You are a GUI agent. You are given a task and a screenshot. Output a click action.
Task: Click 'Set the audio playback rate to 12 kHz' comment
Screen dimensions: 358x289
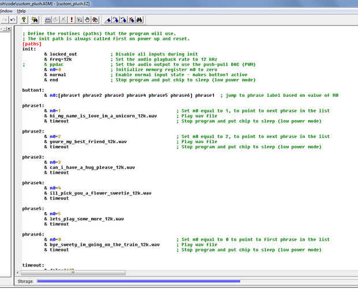(x=164, y=59)
